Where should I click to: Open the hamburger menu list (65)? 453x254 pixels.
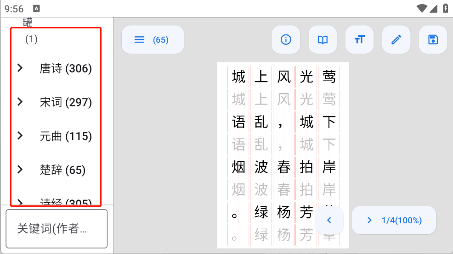click(153, 40)
